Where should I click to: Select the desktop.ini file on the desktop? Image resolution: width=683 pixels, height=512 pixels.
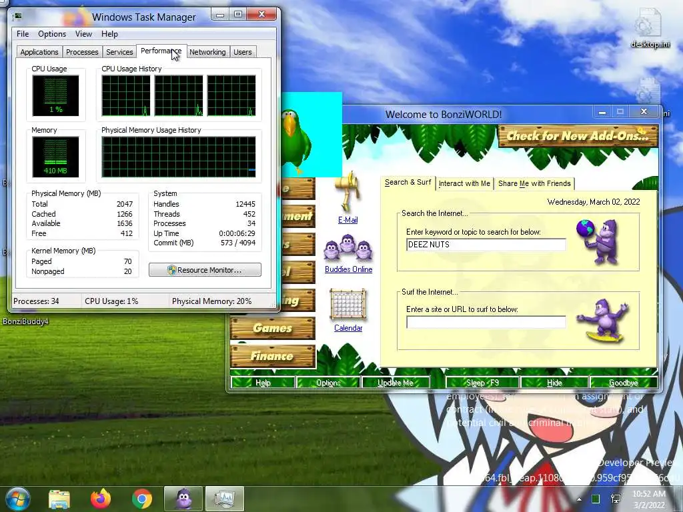coord(650,28)
